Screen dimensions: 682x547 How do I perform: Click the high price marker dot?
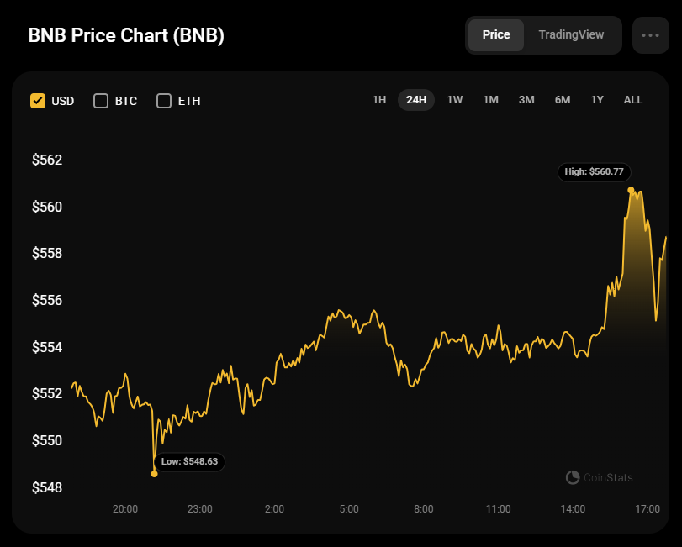click(x=631, y=190)
